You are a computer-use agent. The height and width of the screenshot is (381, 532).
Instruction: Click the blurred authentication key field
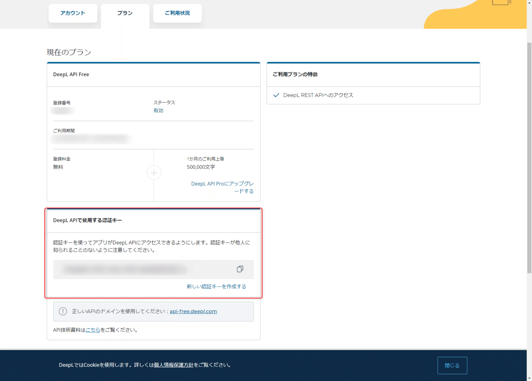153,269
